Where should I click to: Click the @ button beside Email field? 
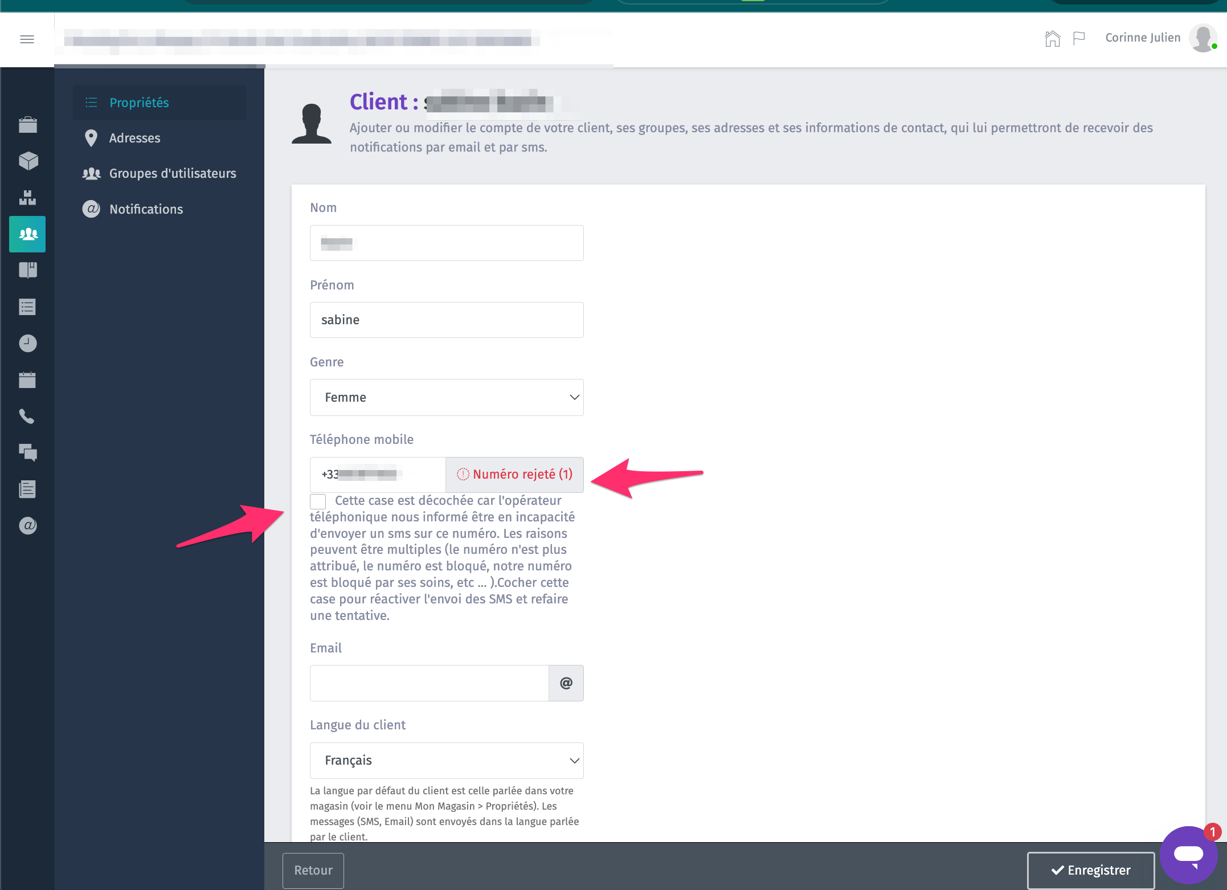566,683
